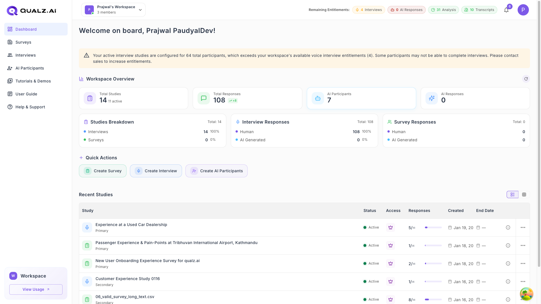Click the Active status indicator for 06_valid_survey_long_text.csv
The height and width of the screenshot is (304, 541).
365,299
